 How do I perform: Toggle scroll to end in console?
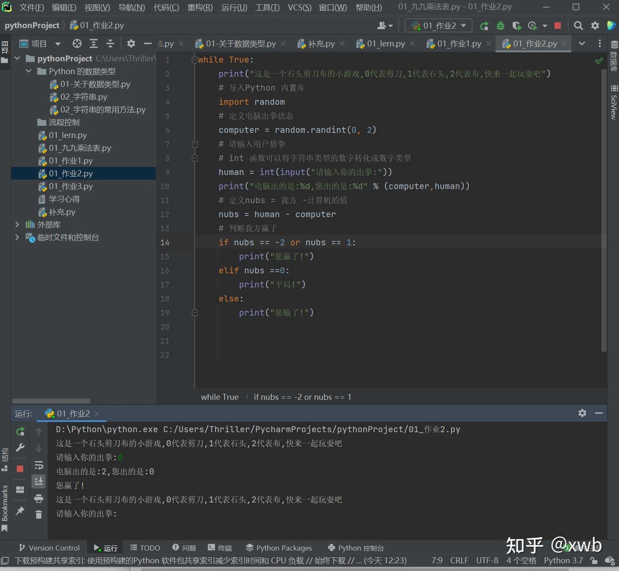39,481
